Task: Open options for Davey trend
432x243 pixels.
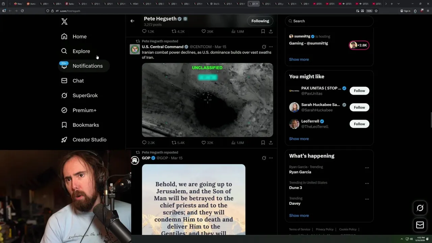Action: pos(367,199)
